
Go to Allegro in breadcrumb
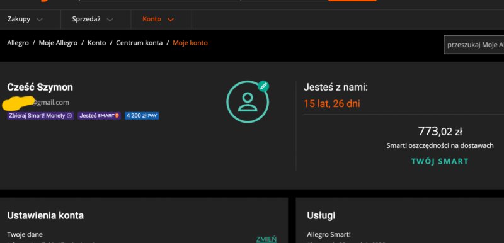pos(18,43)
